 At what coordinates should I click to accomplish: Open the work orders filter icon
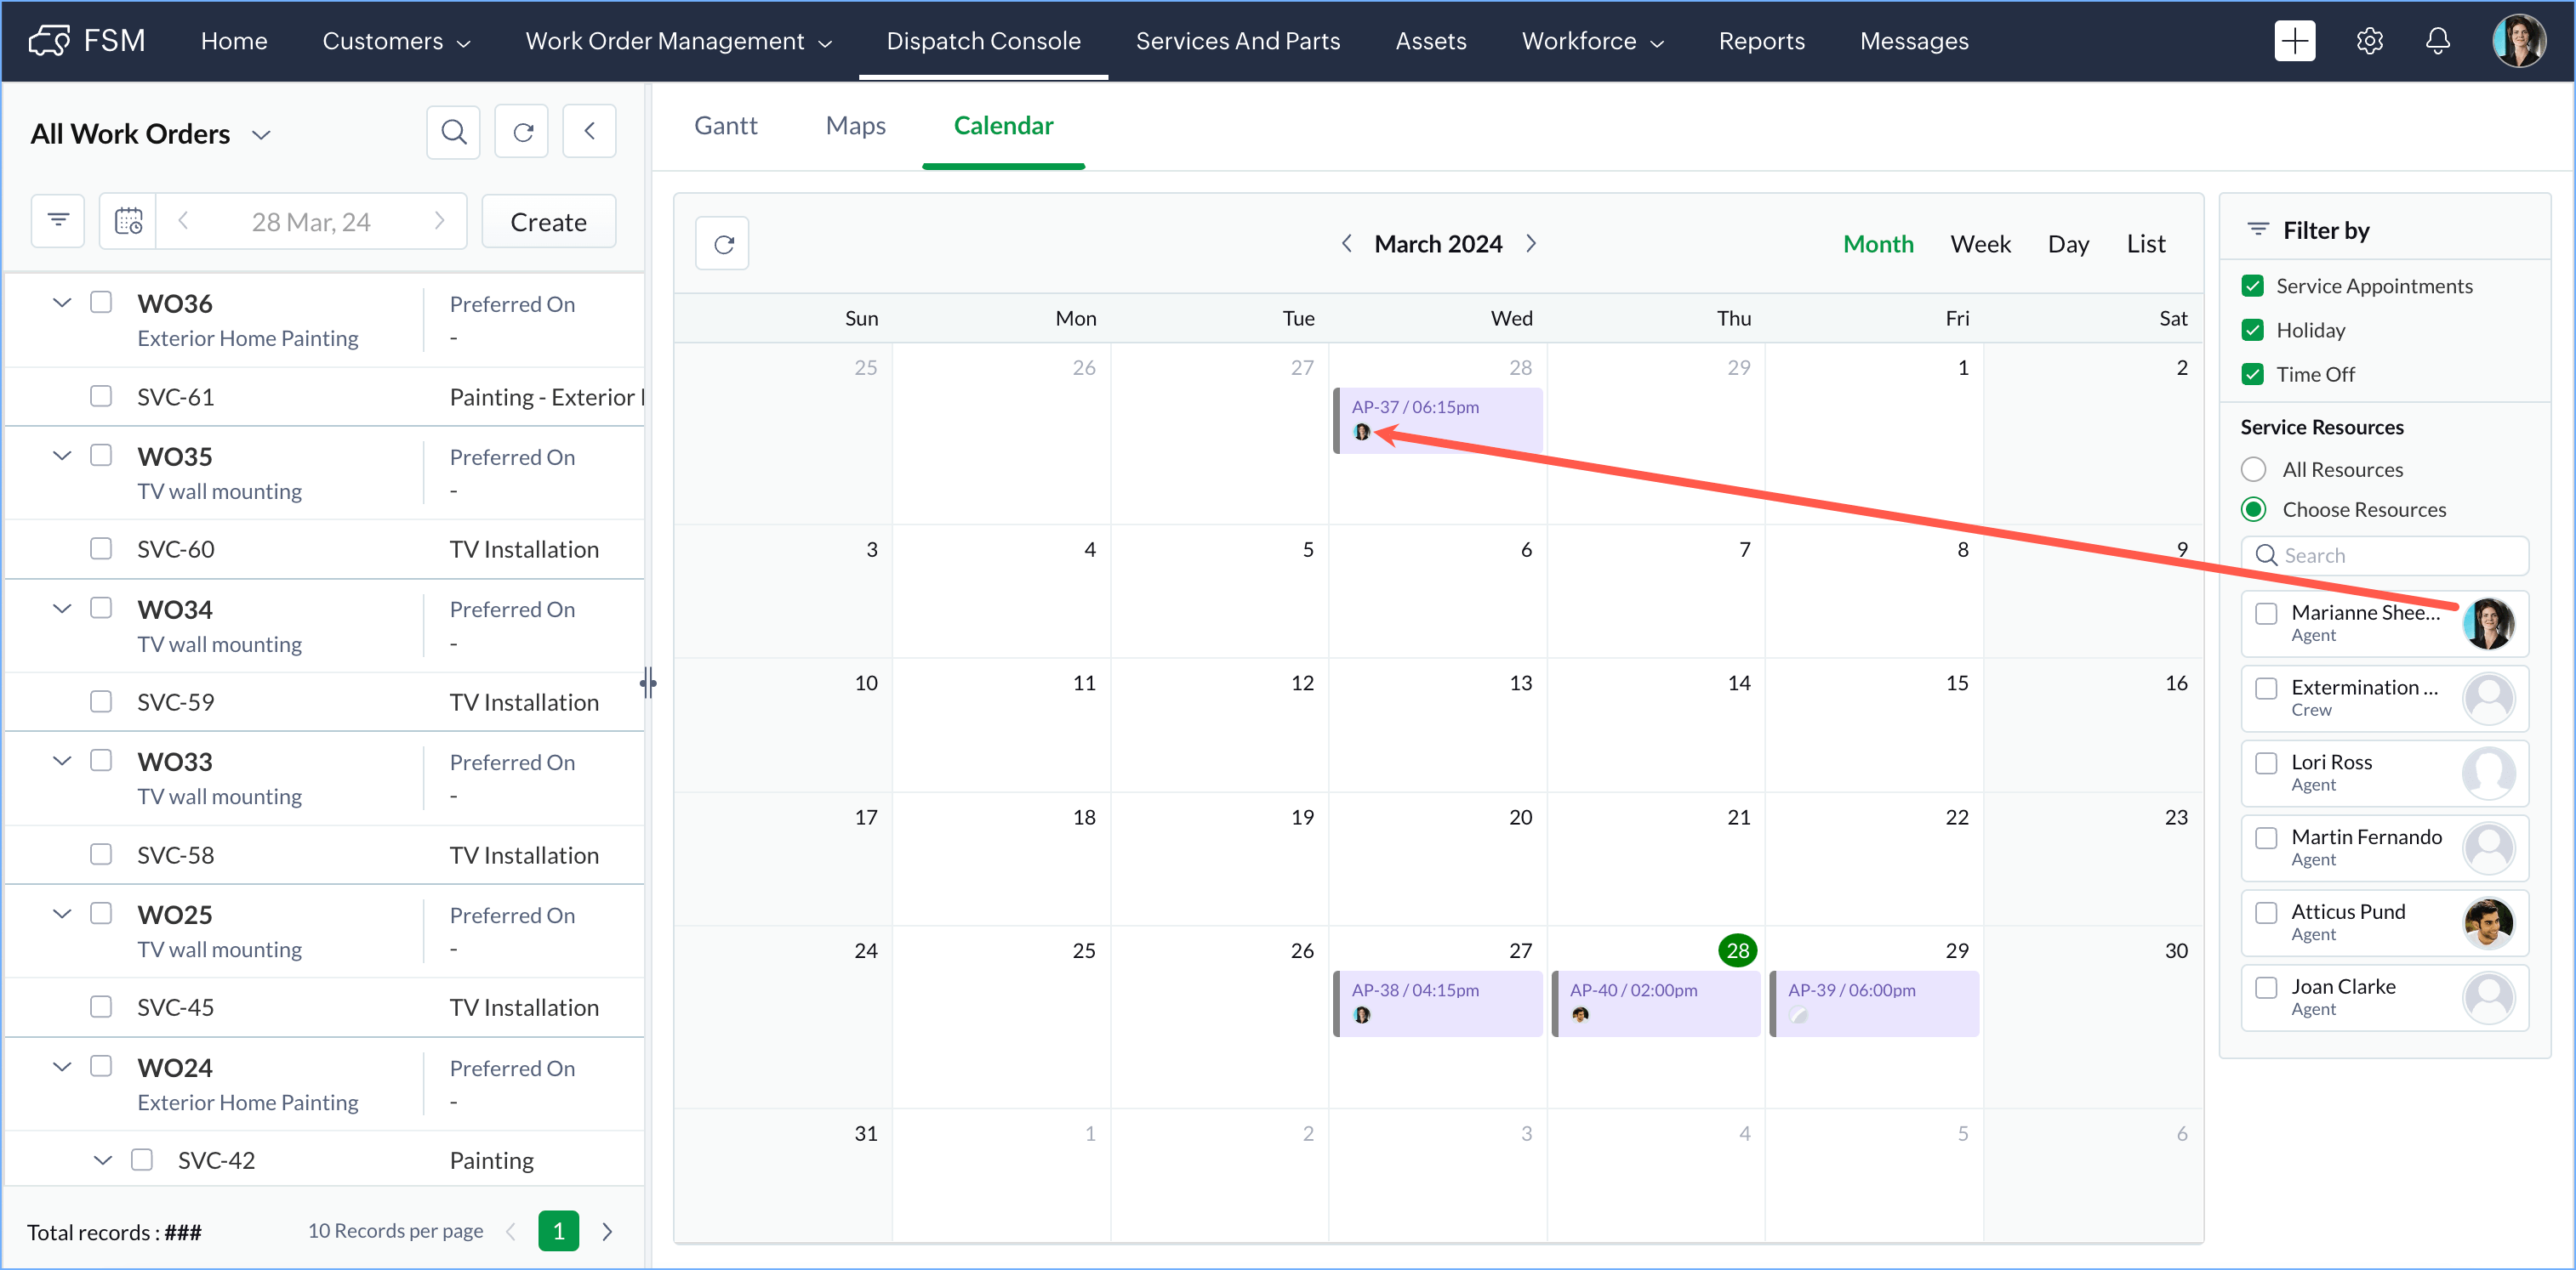coord(58,221)
